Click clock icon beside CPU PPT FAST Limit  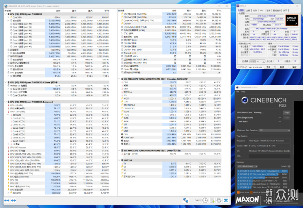click(x=122, y=50)
